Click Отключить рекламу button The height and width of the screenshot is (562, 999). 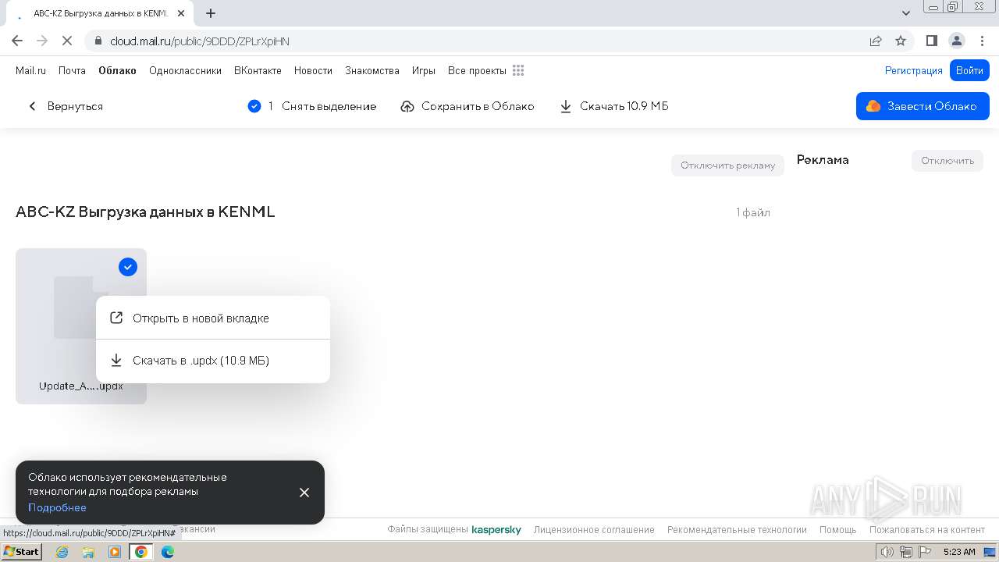click(727, 165)
